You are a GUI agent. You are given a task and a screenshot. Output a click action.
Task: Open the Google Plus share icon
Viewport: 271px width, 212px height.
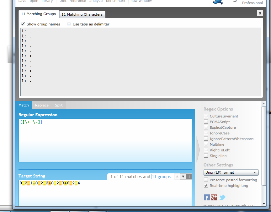click(x=214, y=198)
